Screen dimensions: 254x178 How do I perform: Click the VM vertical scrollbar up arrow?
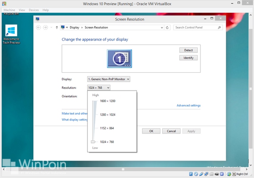pyautogui.click(x=250, y=15)
